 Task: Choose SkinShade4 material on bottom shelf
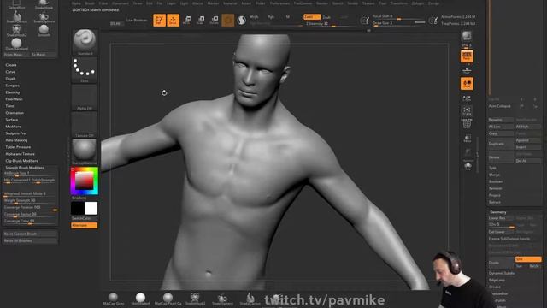tap(140, 299)
